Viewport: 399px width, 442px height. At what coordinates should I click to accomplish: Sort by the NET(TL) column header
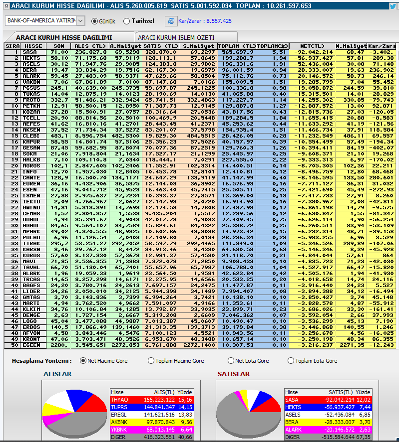[312, 46]
